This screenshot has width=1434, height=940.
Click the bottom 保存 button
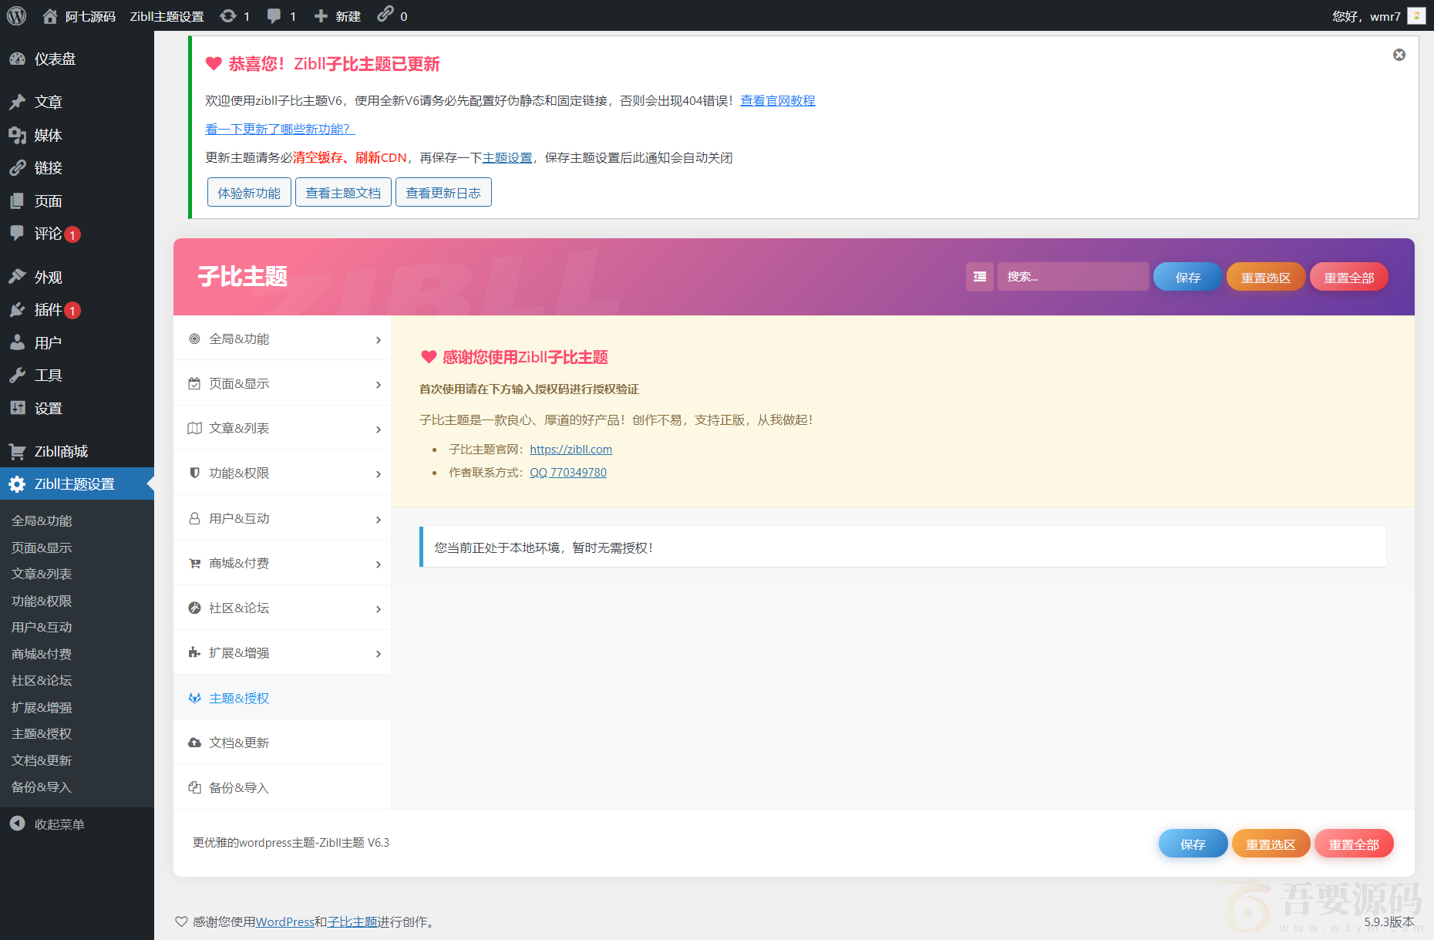[x=1193, y=844]
